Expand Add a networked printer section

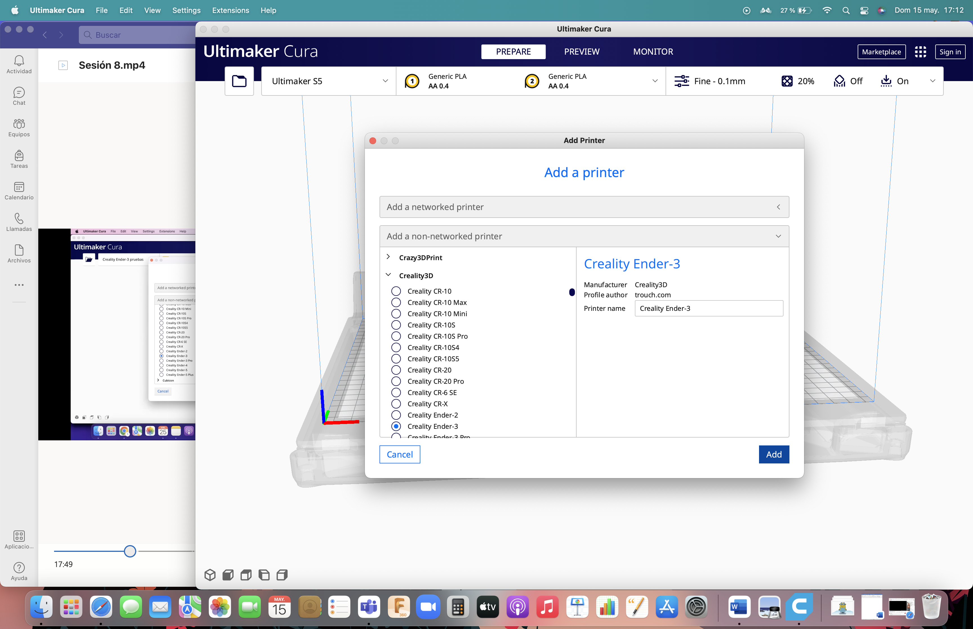tap(584, 207)
